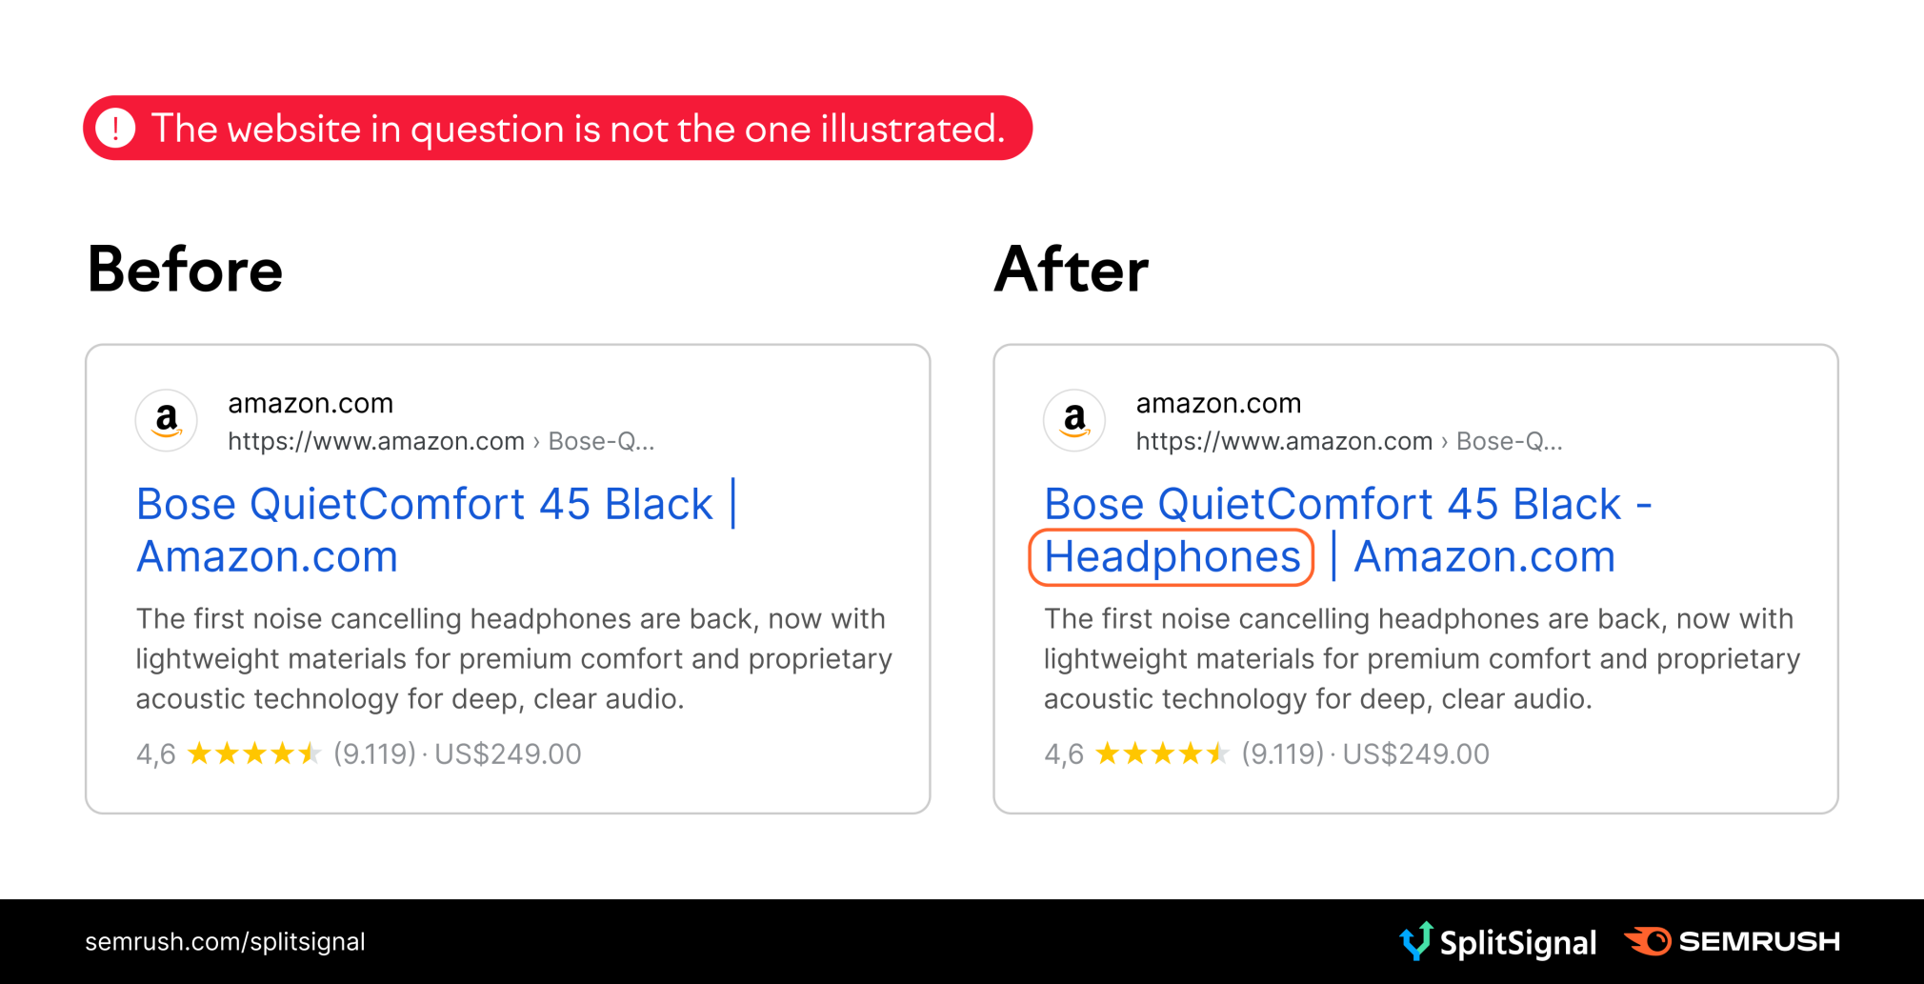Viewport: 1924px width, 984px height.
Task: Click the star rating in the Before card
Action: click(254, 754)
